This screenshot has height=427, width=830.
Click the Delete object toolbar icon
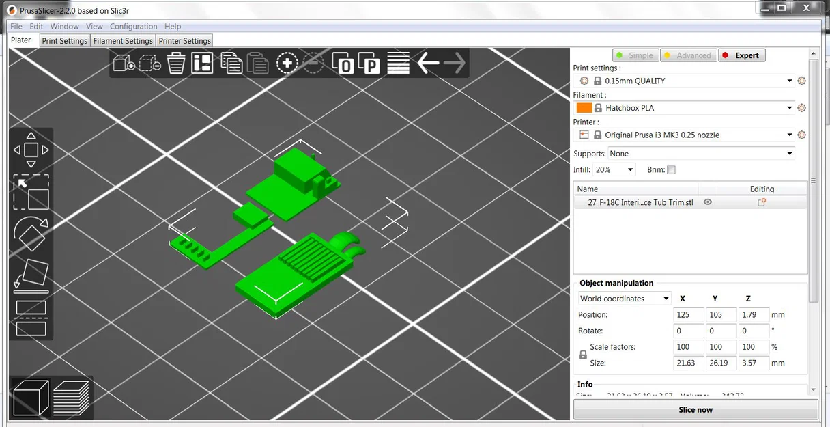149,64
